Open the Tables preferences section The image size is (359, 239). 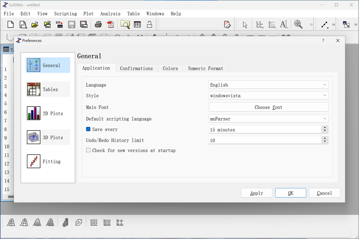(48, 90)
